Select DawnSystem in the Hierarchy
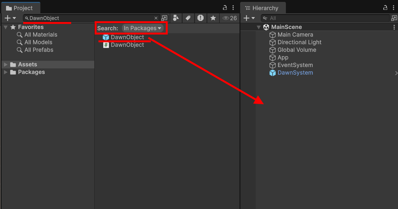Viewport: 398px width, 209px height. 295,73
